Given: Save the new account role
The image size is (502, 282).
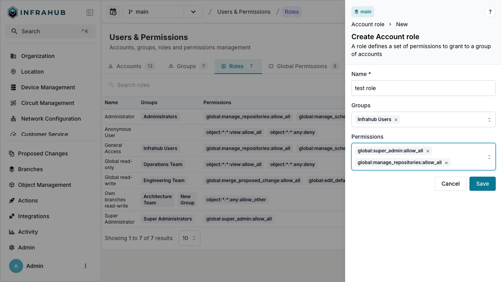Looking at the screenshot, I should (x=482, y=184).
